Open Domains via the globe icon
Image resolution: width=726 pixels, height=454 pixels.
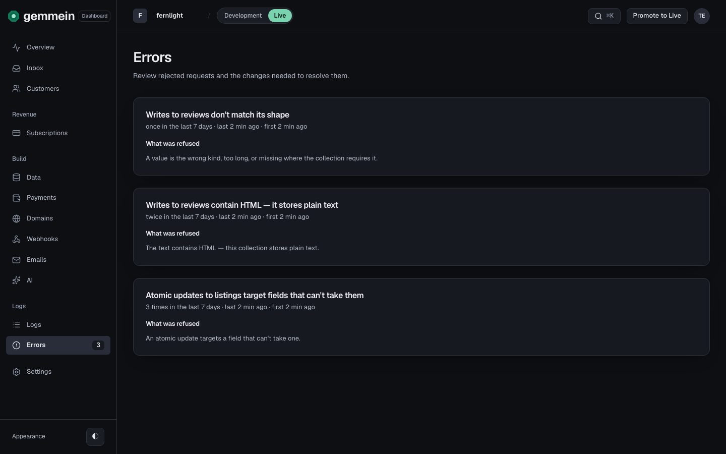pos(17,218)
